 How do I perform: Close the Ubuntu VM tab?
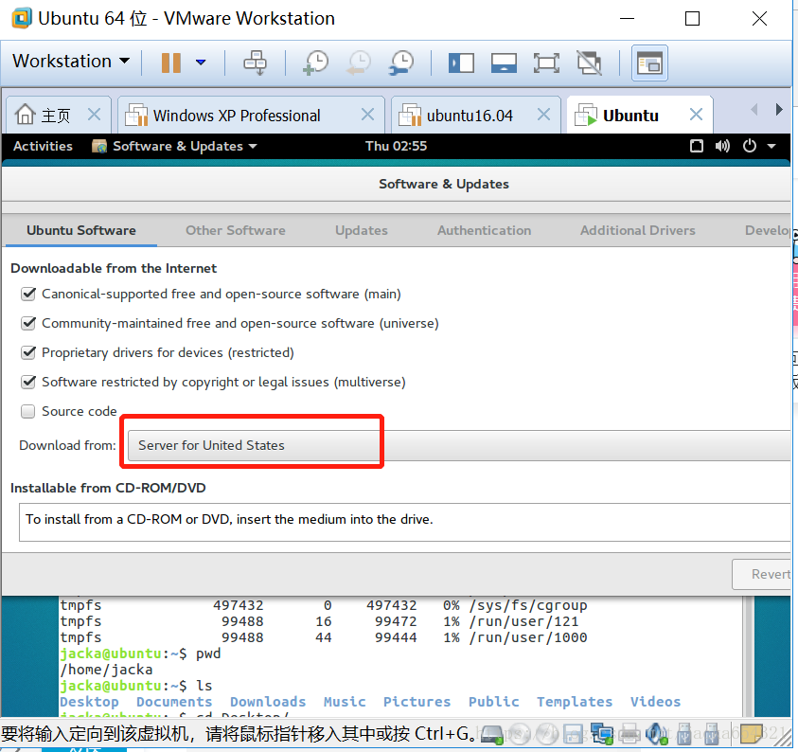696,114
